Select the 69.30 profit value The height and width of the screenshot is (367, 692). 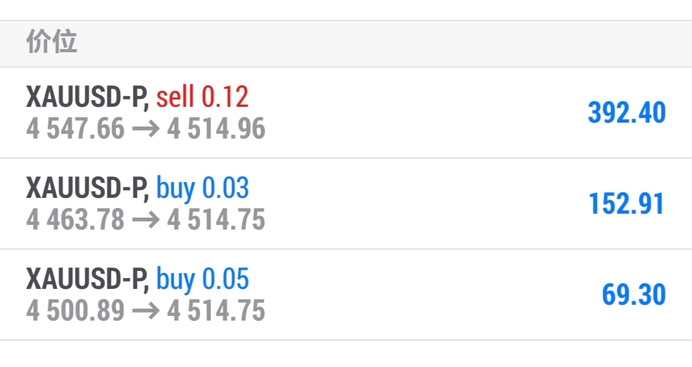point(634,295)
